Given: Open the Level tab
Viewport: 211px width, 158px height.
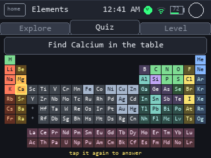Looking at the screenshot, I should 175,29.
